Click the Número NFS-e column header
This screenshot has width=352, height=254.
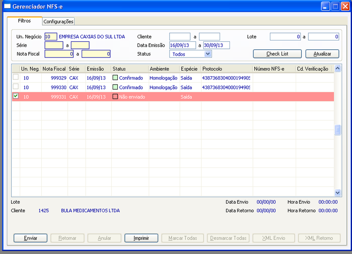pos(274,69)
